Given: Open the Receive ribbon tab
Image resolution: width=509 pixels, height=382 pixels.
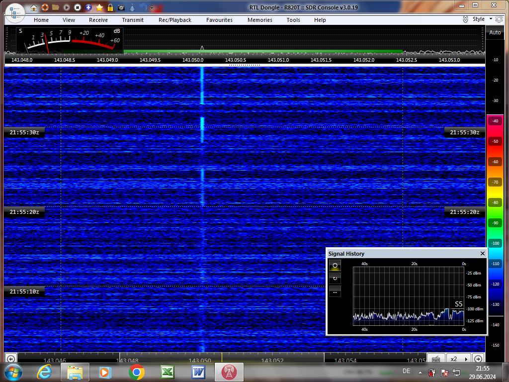Looking at the screenshot, I should coord(98,20).
